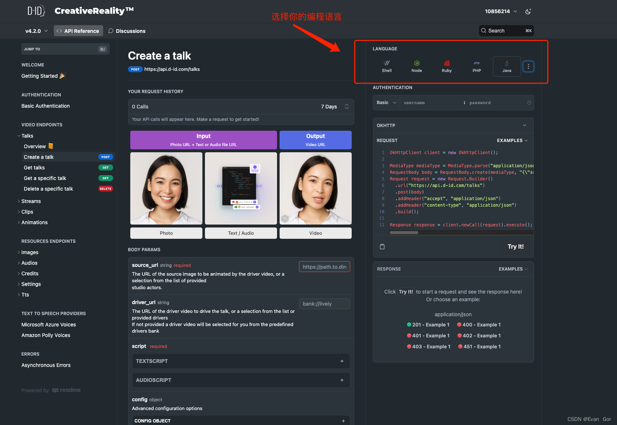The width and height of the screenshot is (617, 425).
Task: Open Discussions tab
Action: (127, 31)
